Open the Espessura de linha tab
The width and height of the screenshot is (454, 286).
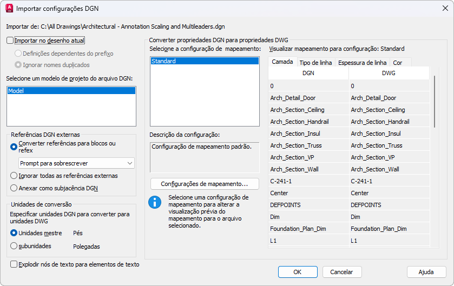(362, 63)
